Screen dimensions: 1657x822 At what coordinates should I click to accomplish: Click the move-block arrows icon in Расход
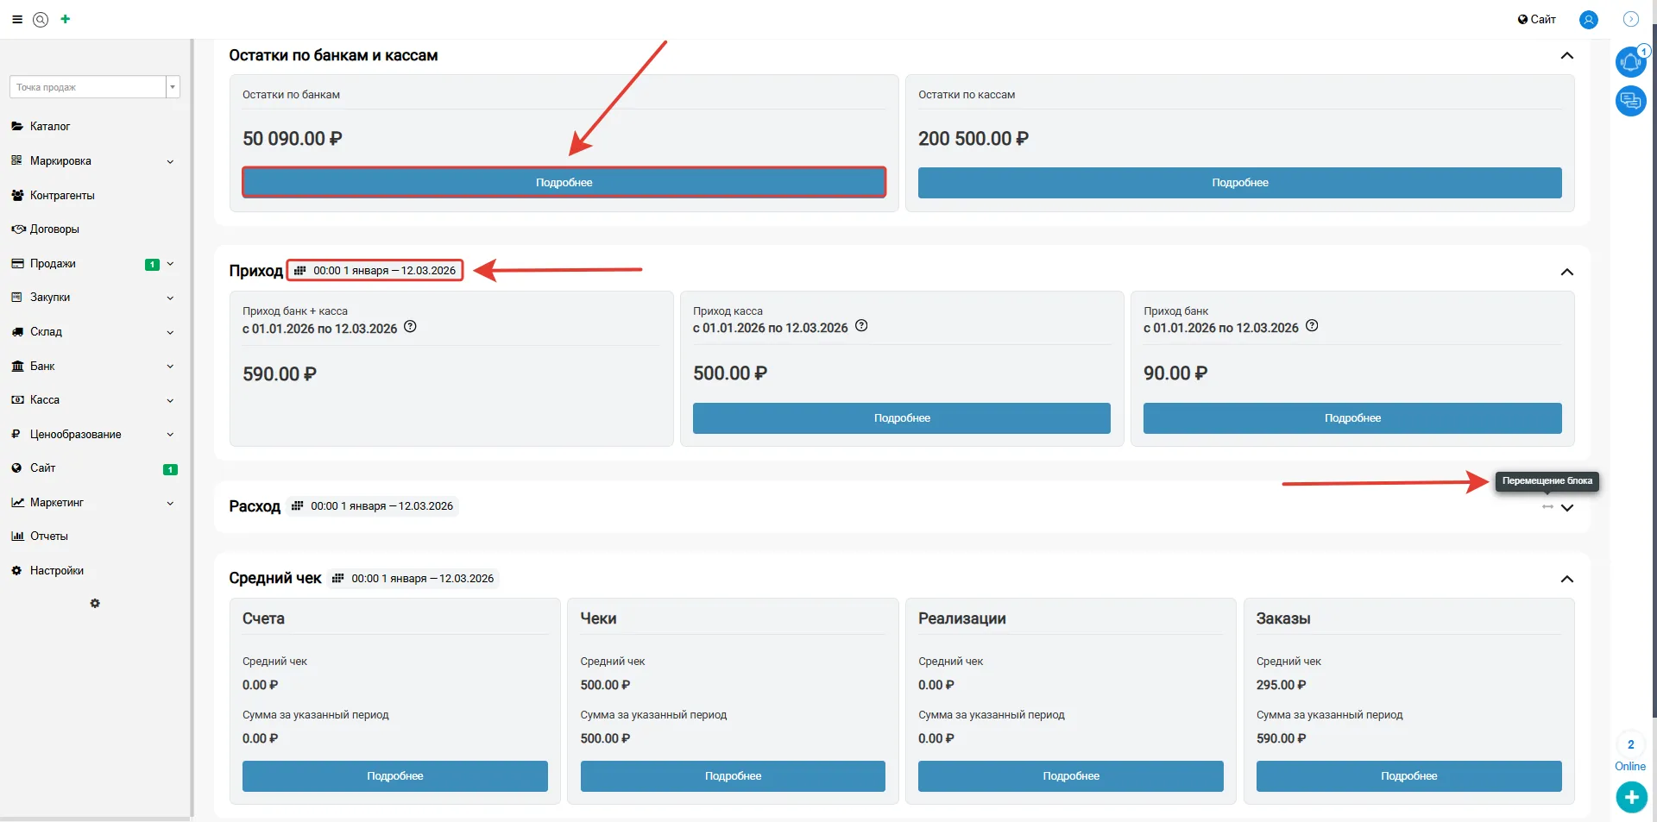(1547, 507)
